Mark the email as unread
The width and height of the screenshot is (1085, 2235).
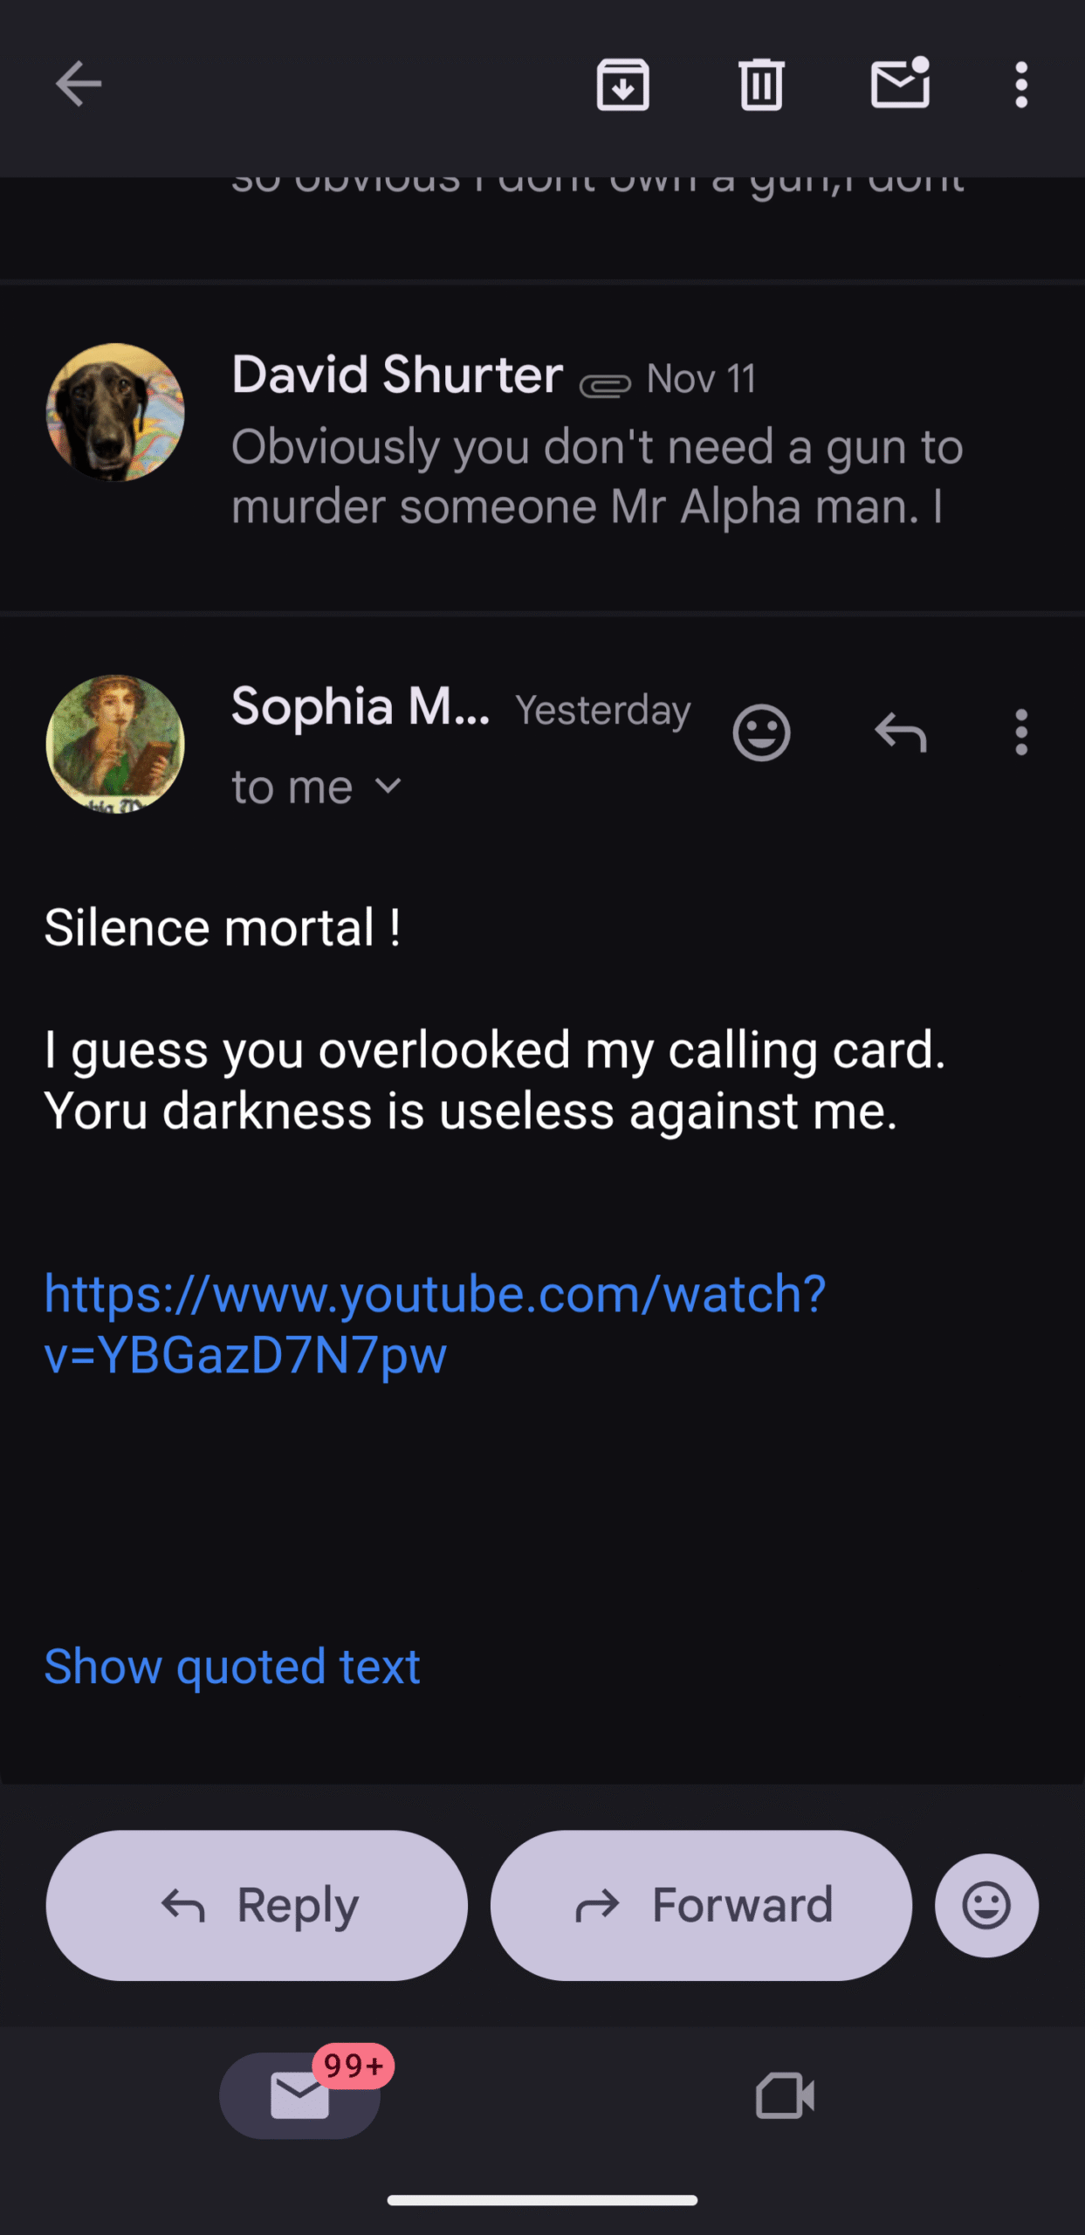pyautogui.click(x=900, y=85)
